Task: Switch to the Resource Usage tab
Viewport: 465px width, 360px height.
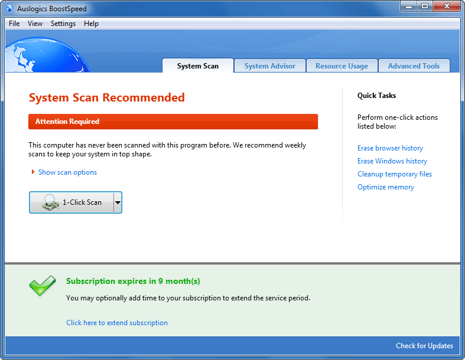Action: (x=342, y=66)
